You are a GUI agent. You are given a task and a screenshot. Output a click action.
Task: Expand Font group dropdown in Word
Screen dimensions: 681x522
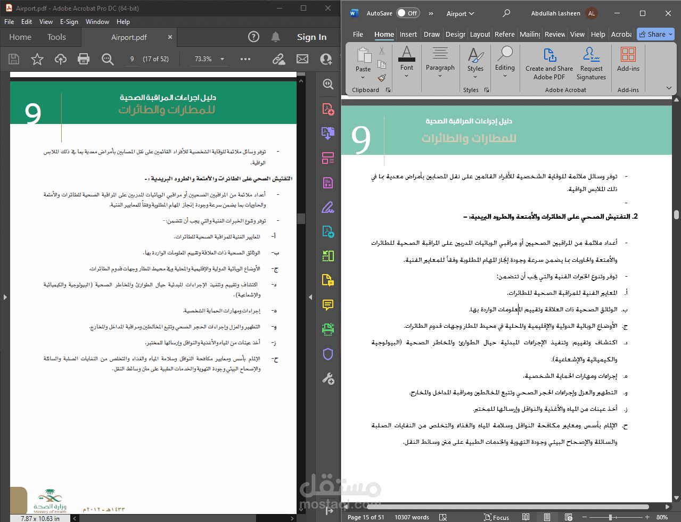coord(407,76)
